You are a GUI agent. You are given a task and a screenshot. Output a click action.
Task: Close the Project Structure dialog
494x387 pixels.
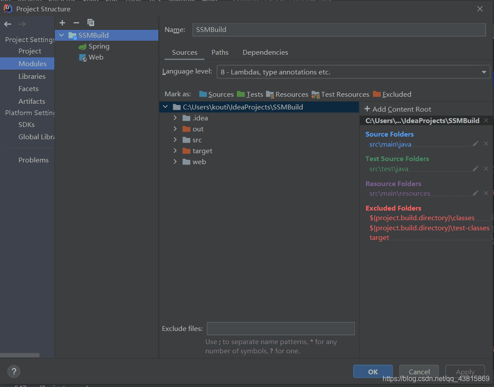(x=480, y=9)
